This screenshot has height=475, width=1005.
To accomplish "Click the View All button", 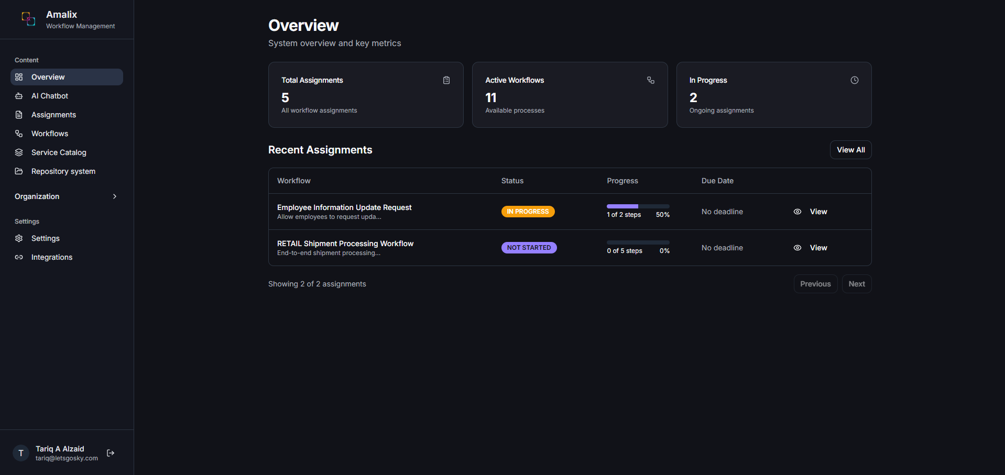I will 850,150.
